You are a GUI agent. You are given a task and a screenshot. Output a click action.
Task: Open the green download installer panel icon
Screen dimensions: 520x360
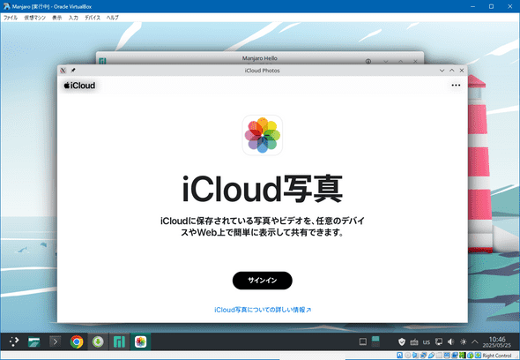click(98, 341)
